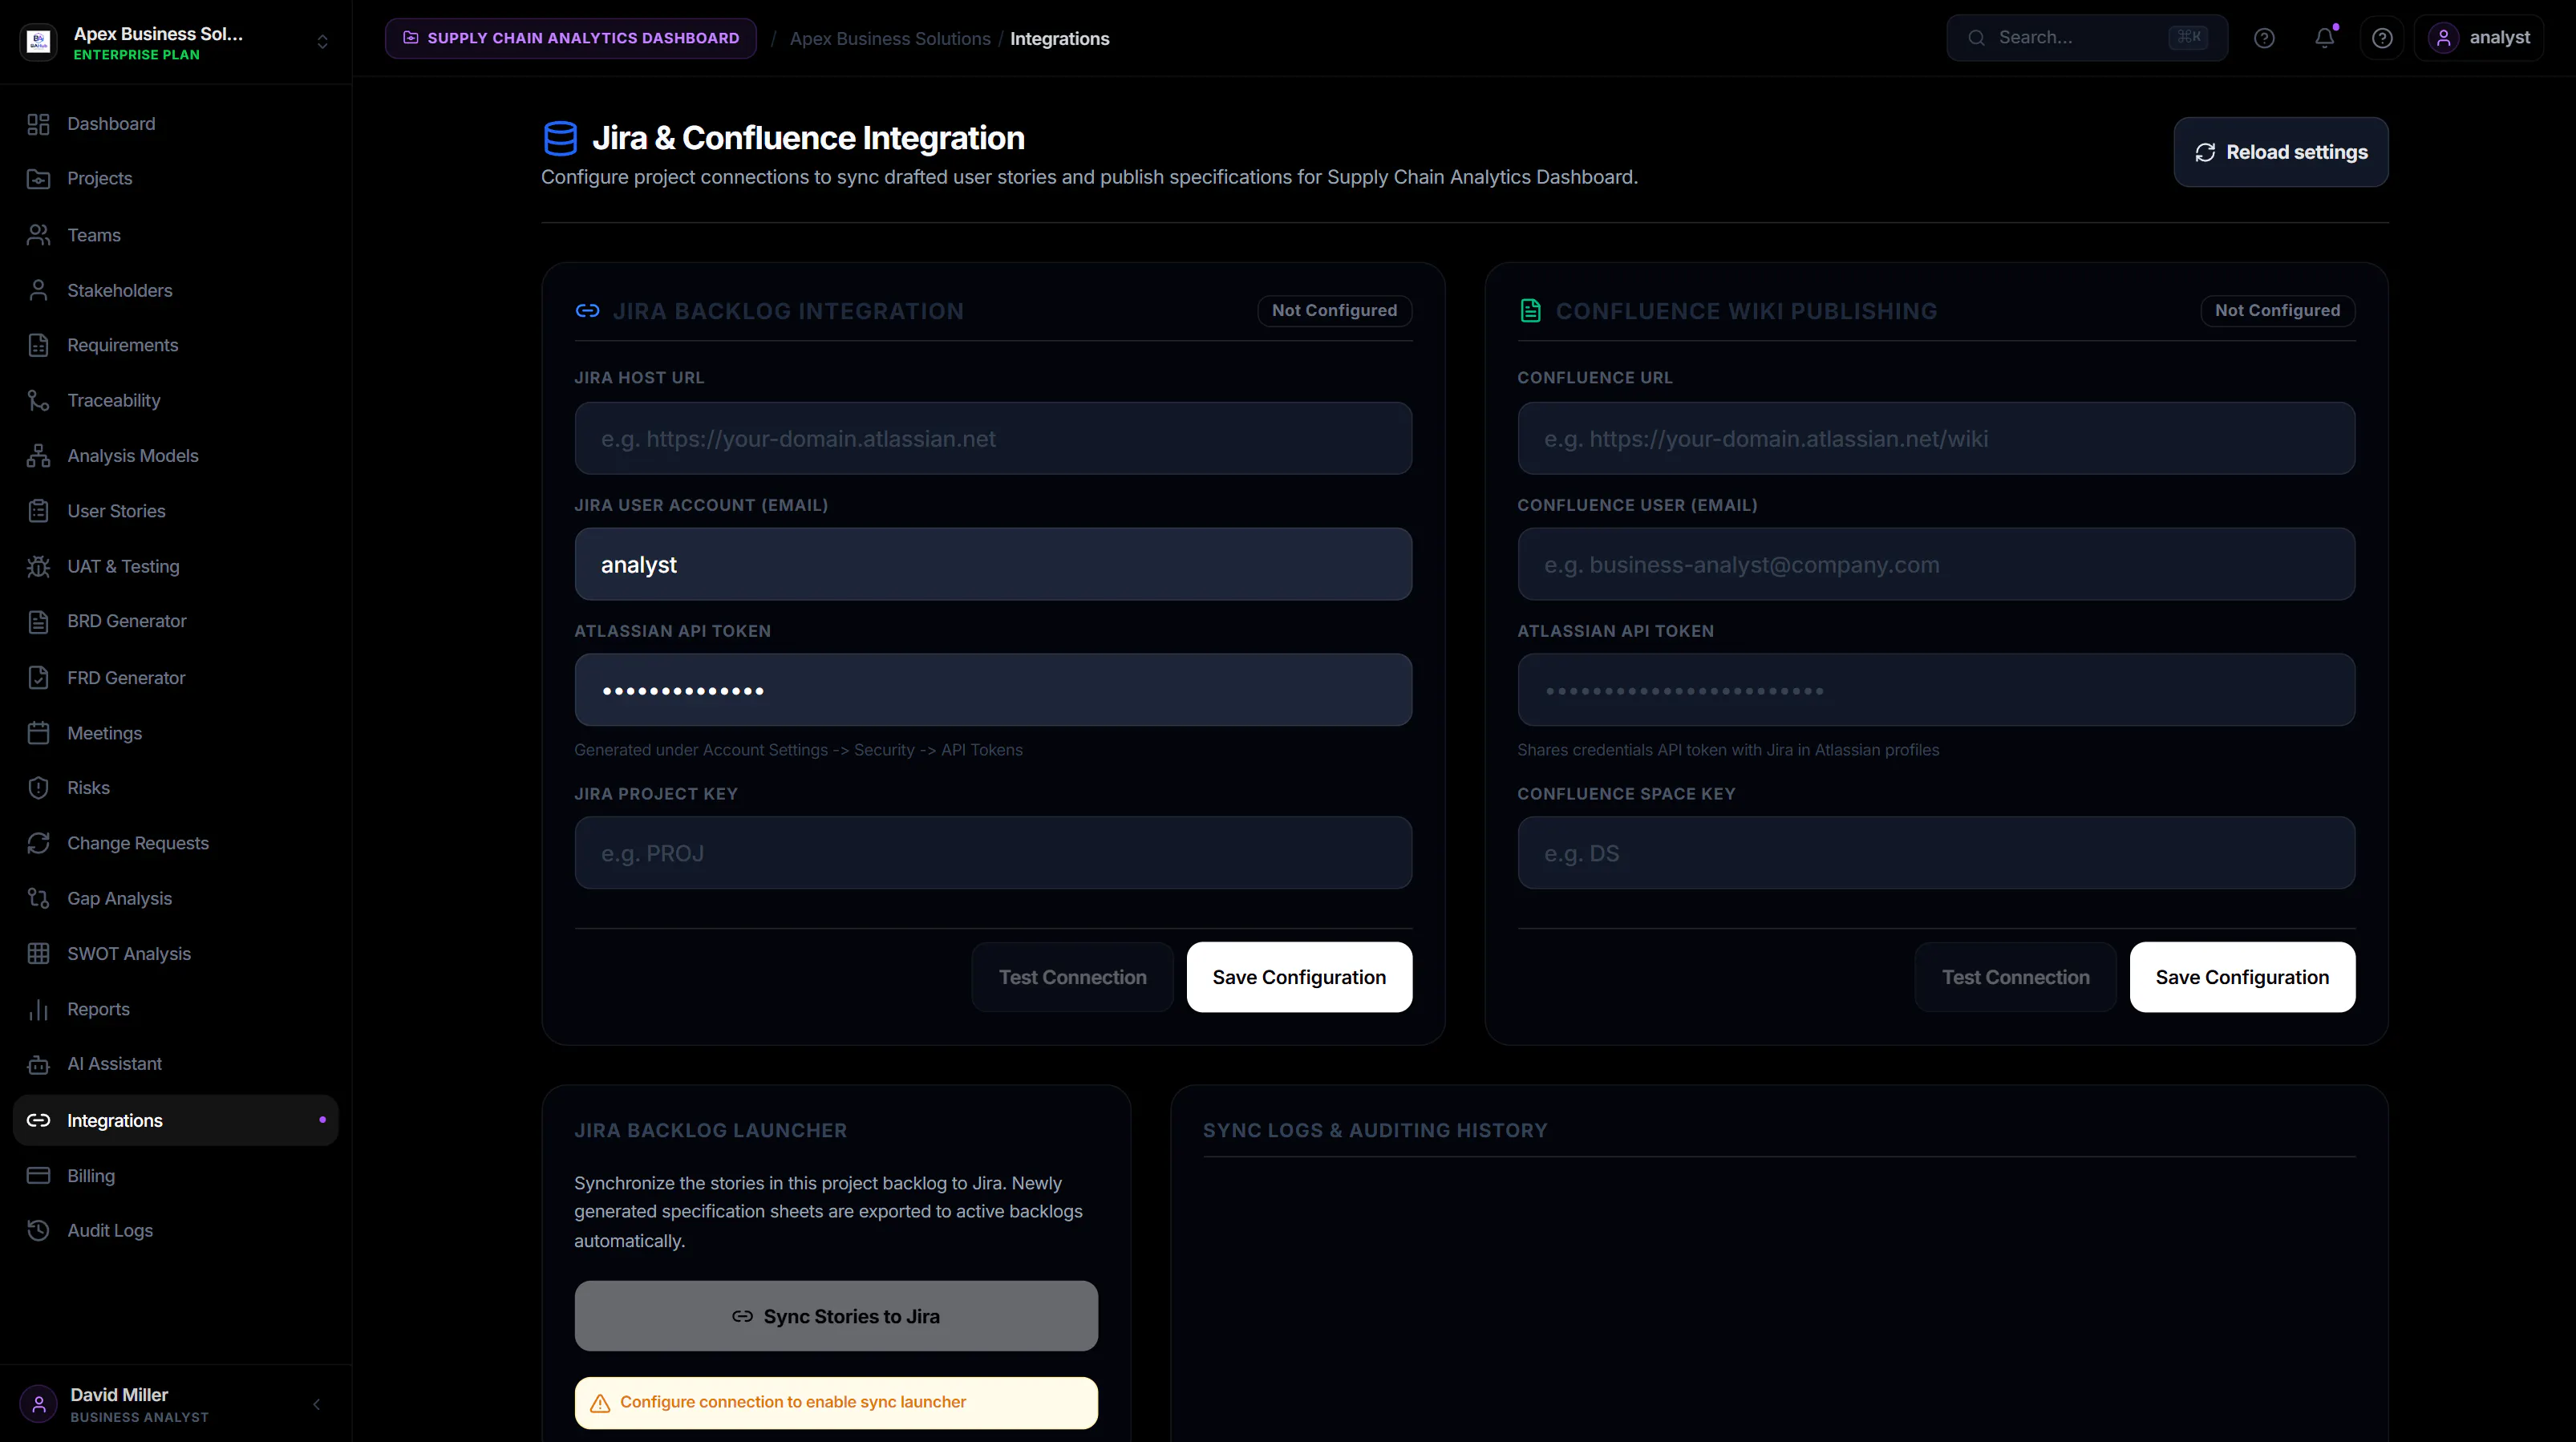This screenshot has height=1442, width=2576.
Task: Open David Miller profile at sidebar bottom
Action: pos(140,1404)
